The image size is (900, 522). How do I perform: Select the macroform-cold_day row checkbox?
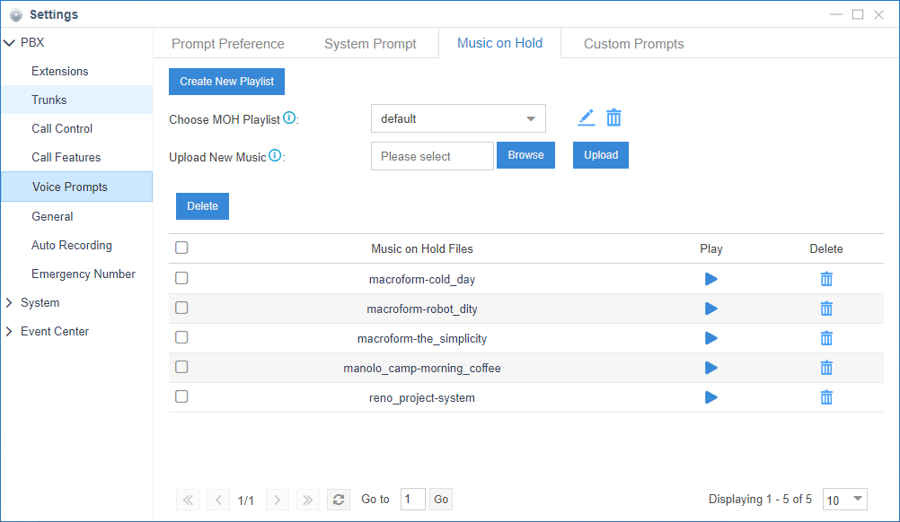181,279
